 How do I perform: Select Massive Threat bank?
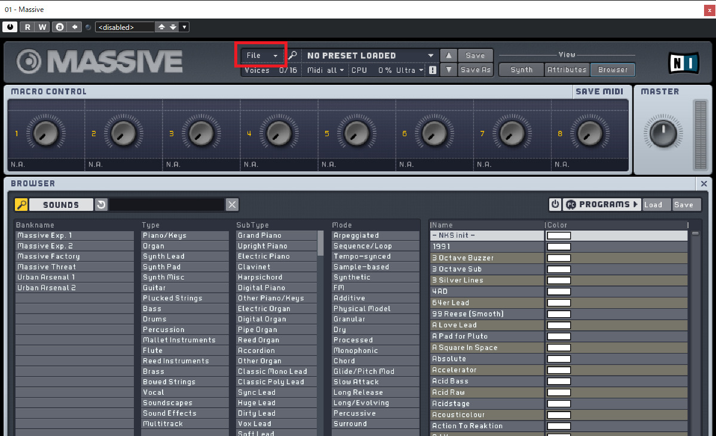coord(75,267)
